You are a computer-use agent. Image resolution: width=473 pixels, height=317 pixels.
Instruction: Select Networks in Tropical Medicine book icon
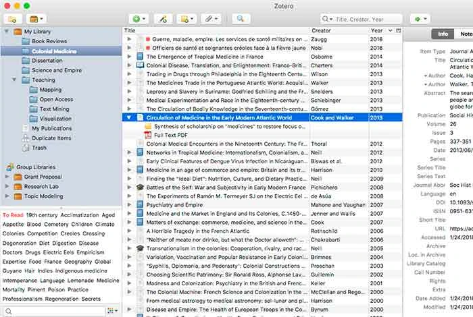tap(140, 152)
